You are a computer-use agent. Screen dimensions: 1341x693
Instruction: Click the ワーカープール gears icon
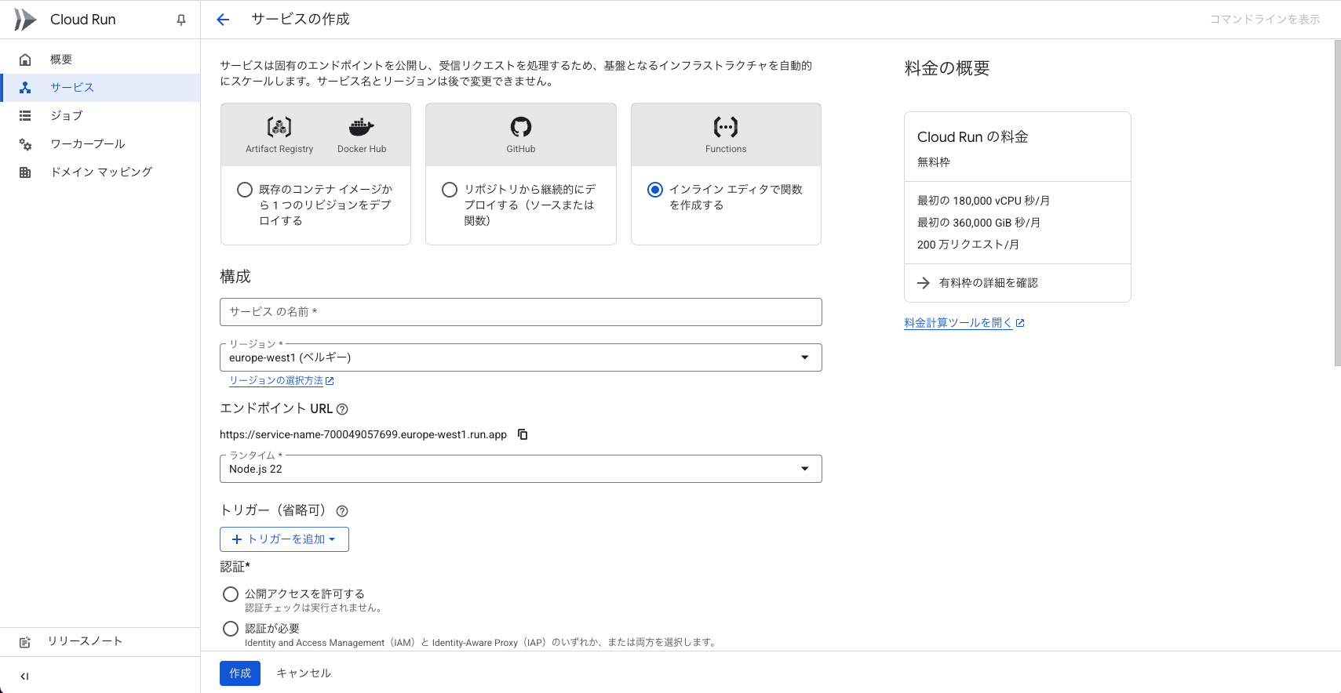point(25,144)
